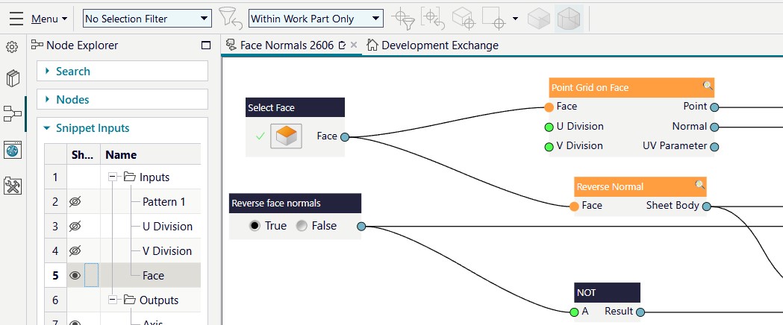Image resolution: width=783 pixels, height=325 pixels.
Task: Select the Node Explorer sidebar icon
Action: (13, 113)
